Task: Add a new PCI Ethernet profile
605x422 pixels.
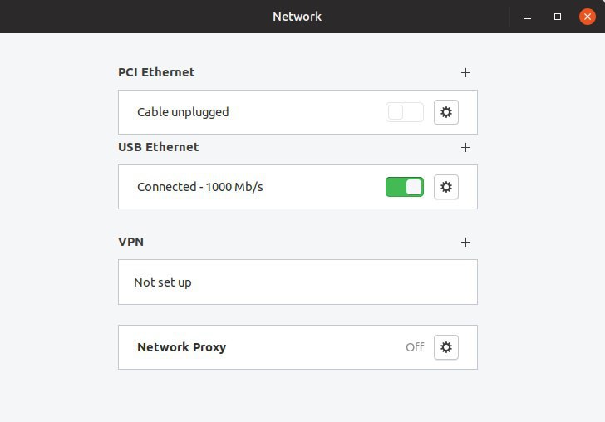Action: point(465,72)
